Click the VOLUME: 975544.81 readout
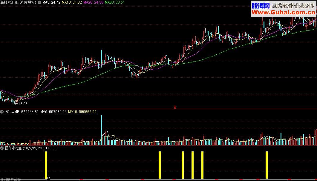Image resolution: width=317 pixels, height=181 pixels. (x=22, y=111)
